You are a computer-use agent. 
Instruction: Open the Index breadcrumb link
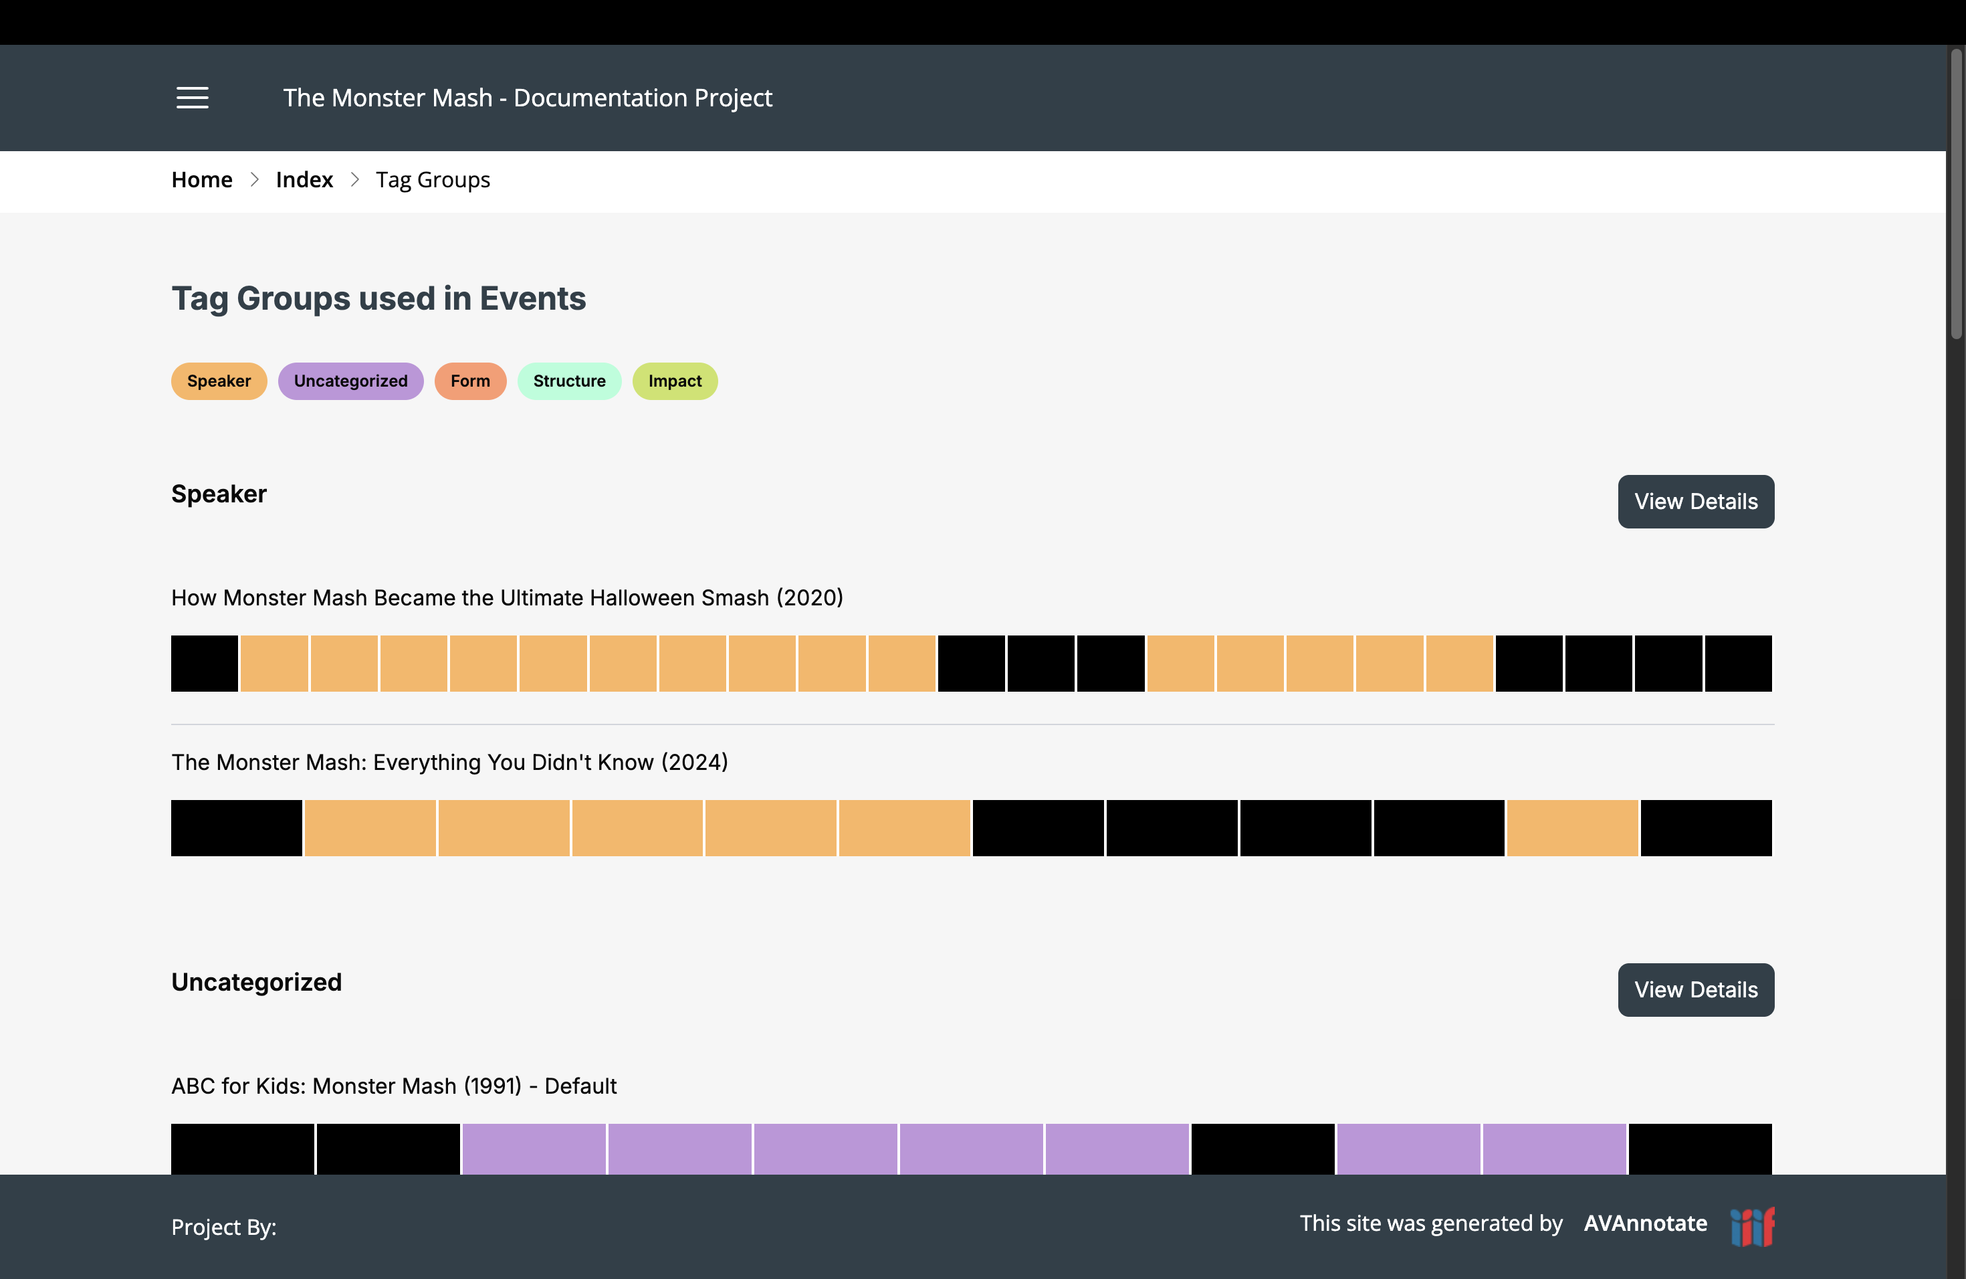(x=304, y=179)
